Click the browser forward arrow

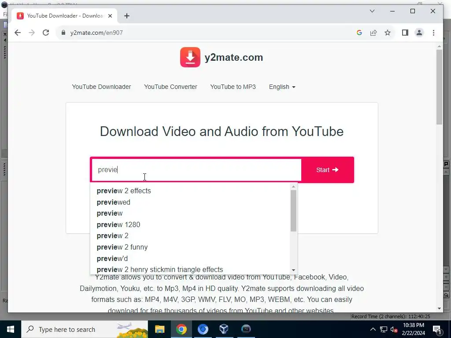pos(32,33)
